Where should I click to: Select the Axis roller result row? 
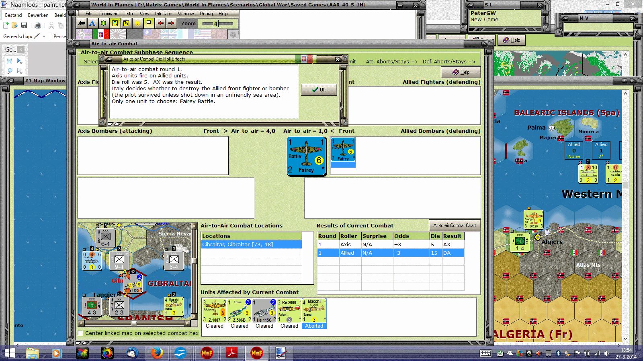pyautogui.click(x=391, y=245)
